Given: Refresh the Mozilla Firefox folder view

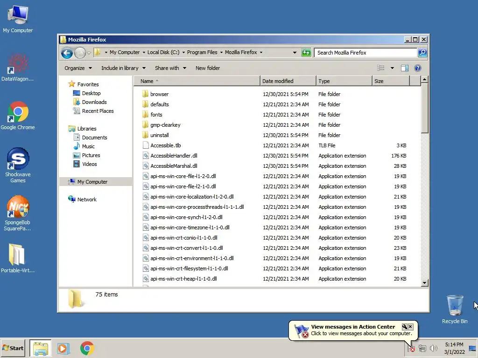Looking at the screenshot, I should pyautogui.click(x=306, y=53).
